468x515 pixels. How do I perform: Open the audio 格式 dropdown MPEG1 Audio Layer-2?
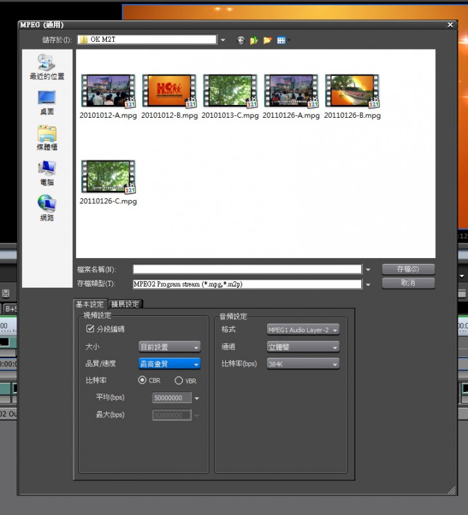coord(303,330)
